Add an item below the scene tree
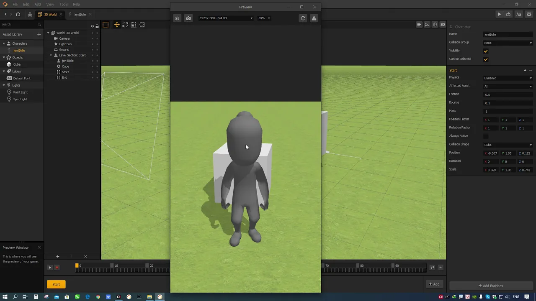This screenshot has height=301, width=536. tap(58, 256)
